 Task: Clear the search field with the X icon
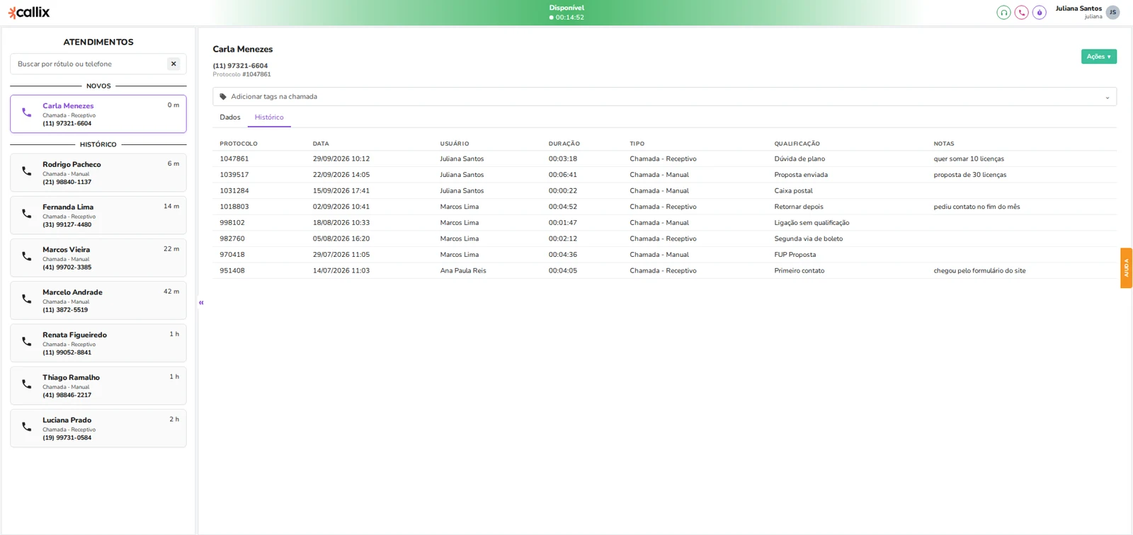point(173,64)
